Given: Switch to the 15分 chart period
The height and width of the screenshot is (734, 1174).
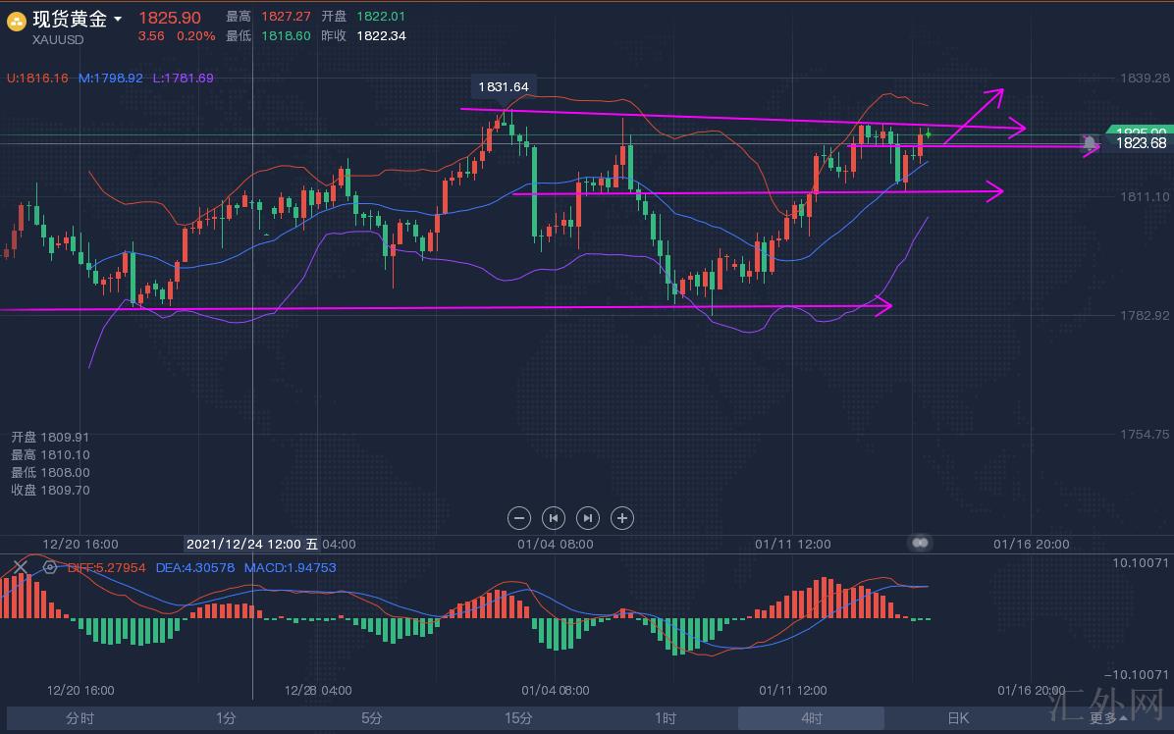Looking at the screenshot, I should click(x=518, y=718).
